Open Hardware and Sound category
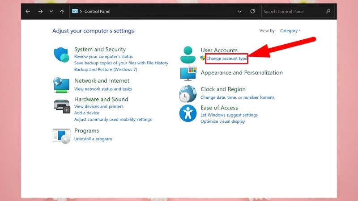 click(x=101, y=99)
